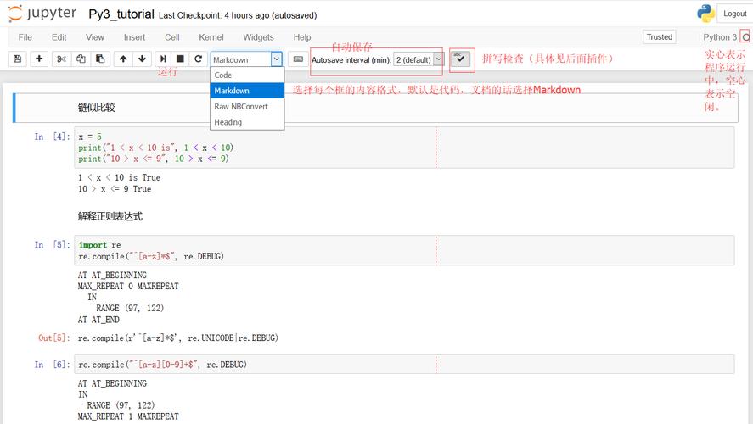This screenshot has width=753, height=424.
Task: Open command palette keyboard icon
Action: click(298, 59)
